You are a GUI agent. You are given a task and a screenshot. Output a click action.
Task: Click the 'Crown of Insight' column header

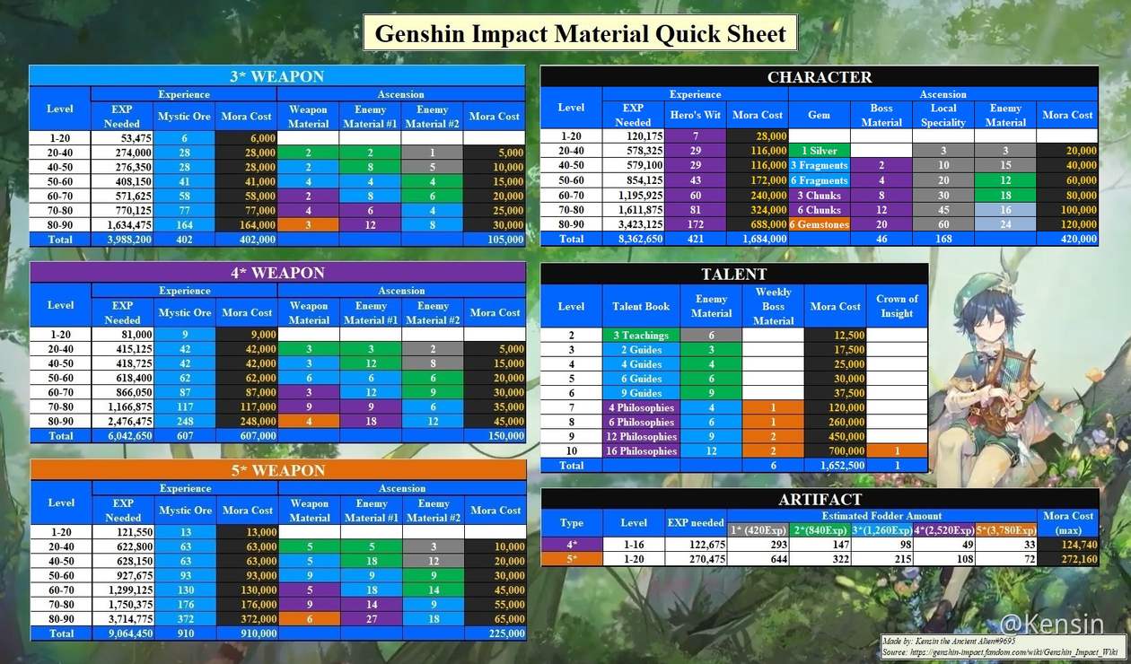point(898,306)
